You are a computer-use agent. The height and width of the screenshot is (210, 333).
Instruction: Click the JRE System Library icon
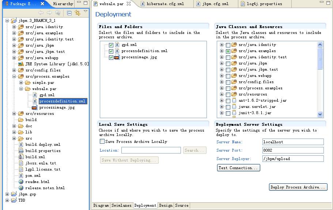coord(21,64)
